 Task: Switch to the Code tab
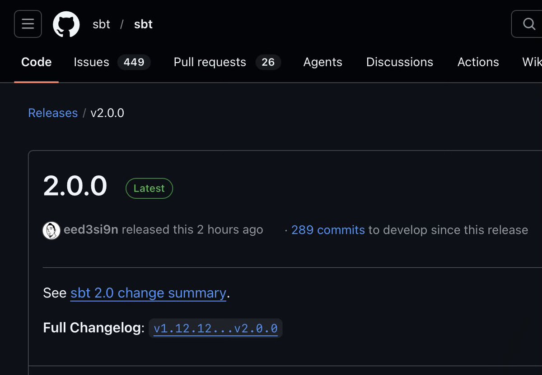(x=36, y=62)
